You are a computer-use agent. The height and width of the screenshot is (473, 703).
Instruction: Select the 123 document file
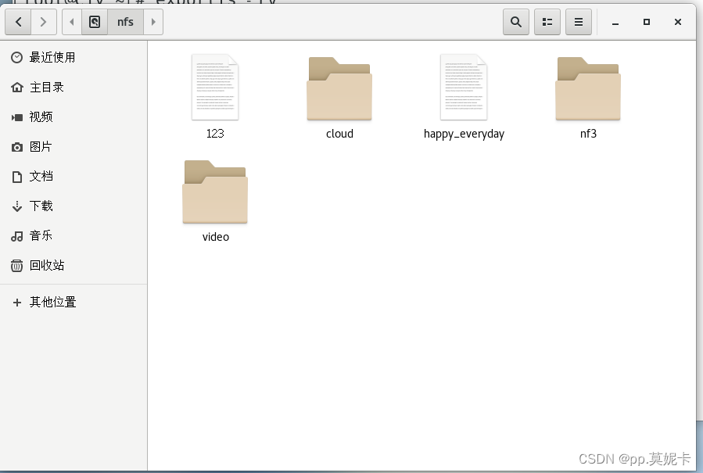[x=215, y=87]
